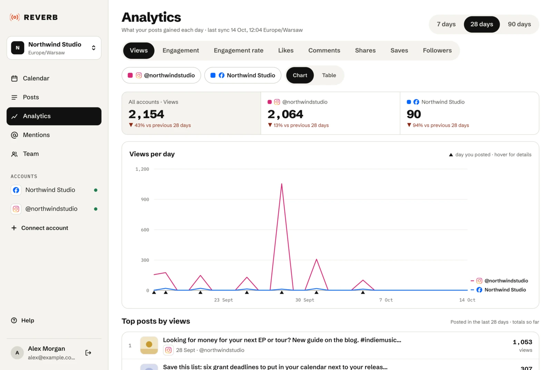Click the blue color swatch on Northwind Studio chip
Screen dimensions: 552x370
coord(213,75)
